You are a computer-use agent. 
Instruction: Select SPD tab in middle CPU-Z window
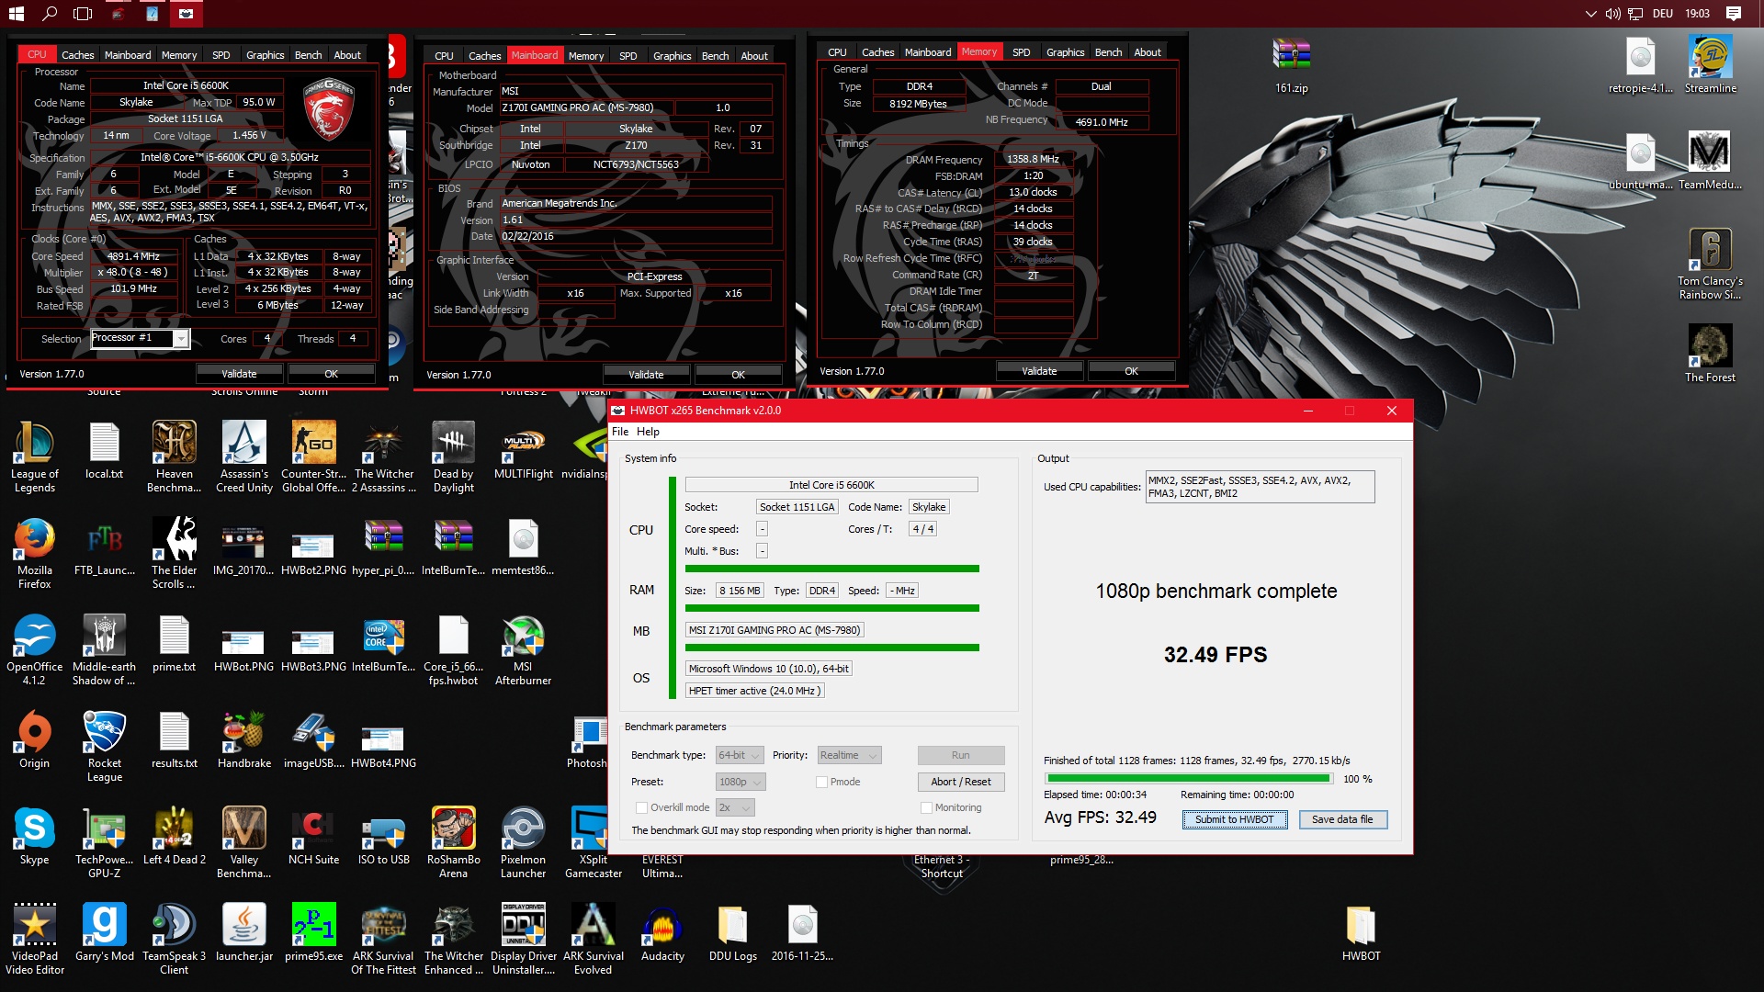tap(628, 56)
